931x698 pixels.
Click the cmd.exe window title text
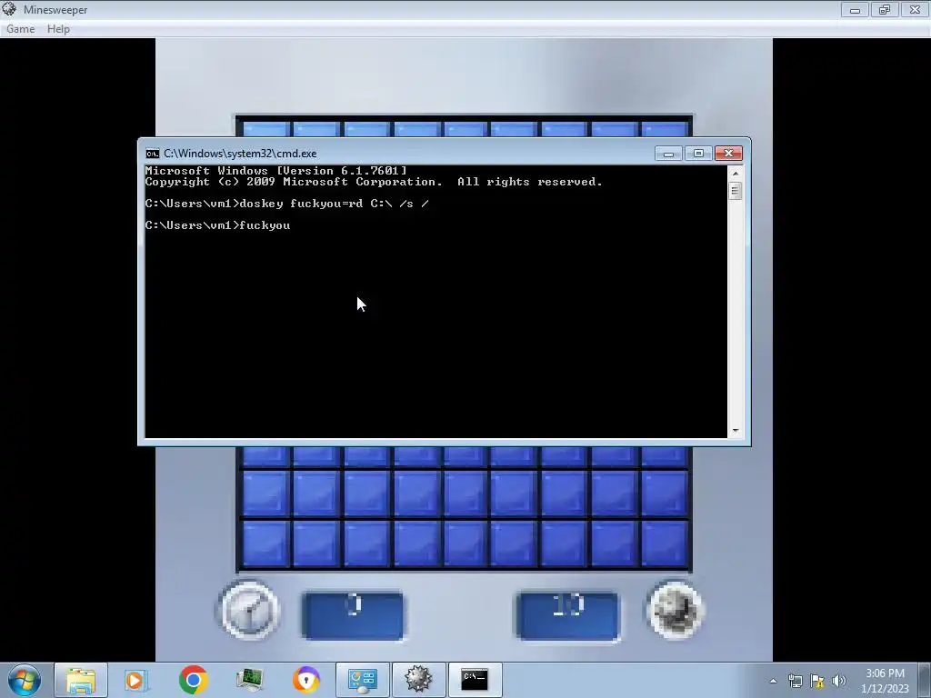coord(240,154)
